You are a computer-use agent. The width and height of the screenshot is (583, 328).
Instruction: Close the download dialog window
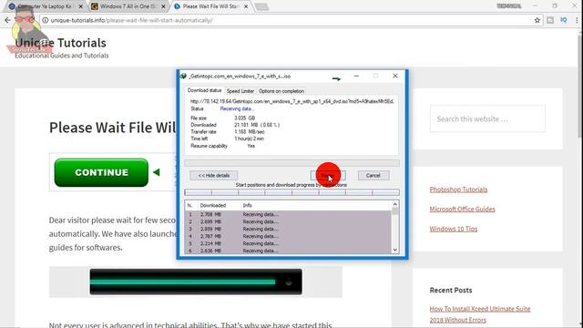tap(395, 76)
